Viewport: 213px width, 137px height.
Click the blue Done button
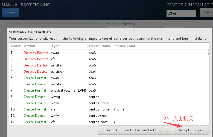(10, 12)
